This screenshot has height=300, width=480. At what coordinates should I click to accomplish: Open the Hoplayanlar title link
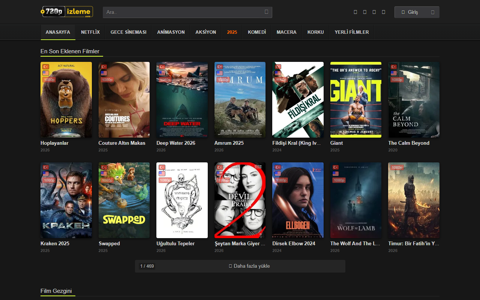click(54, 143)
